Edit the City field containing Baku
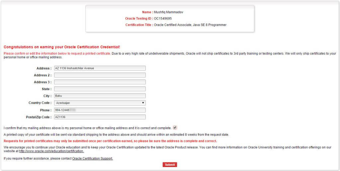 100,96
